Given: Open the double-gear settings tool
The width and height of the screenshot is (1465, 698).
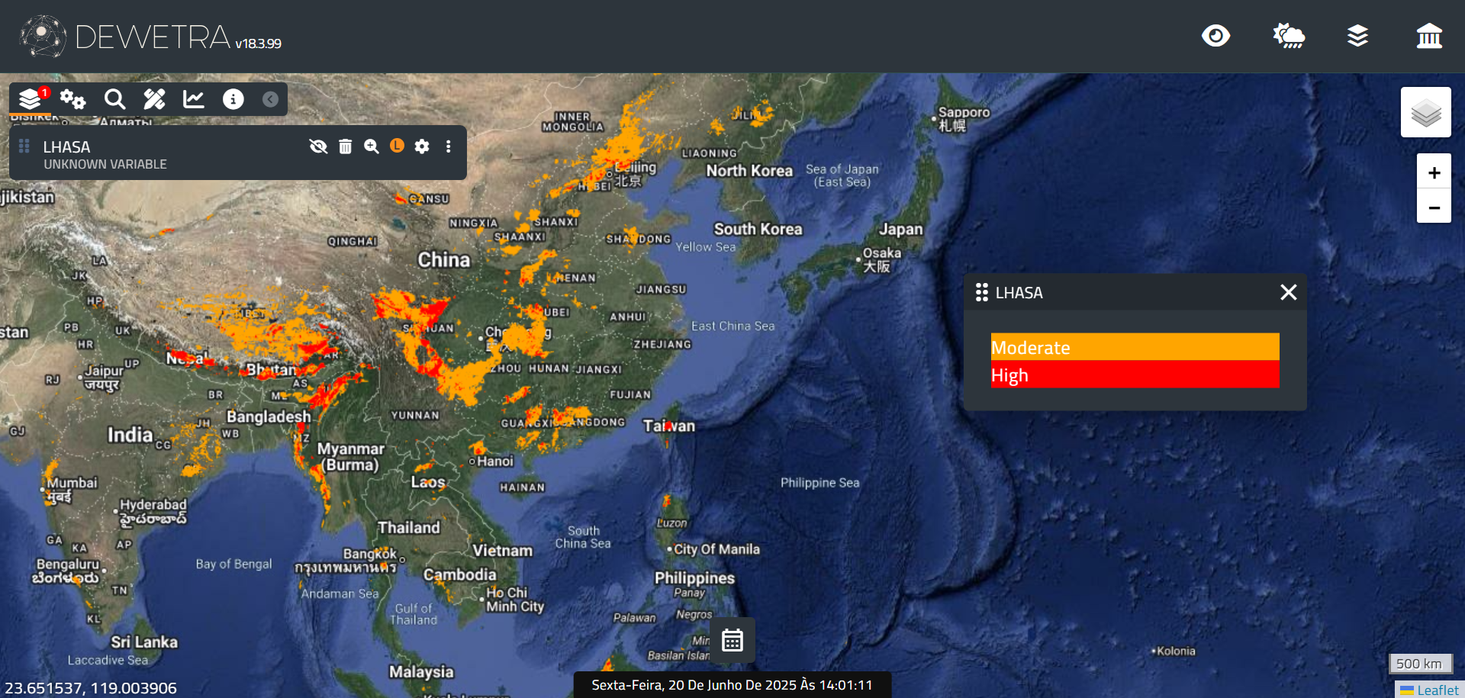Looking at the screenshot, I should pos(73,99).
